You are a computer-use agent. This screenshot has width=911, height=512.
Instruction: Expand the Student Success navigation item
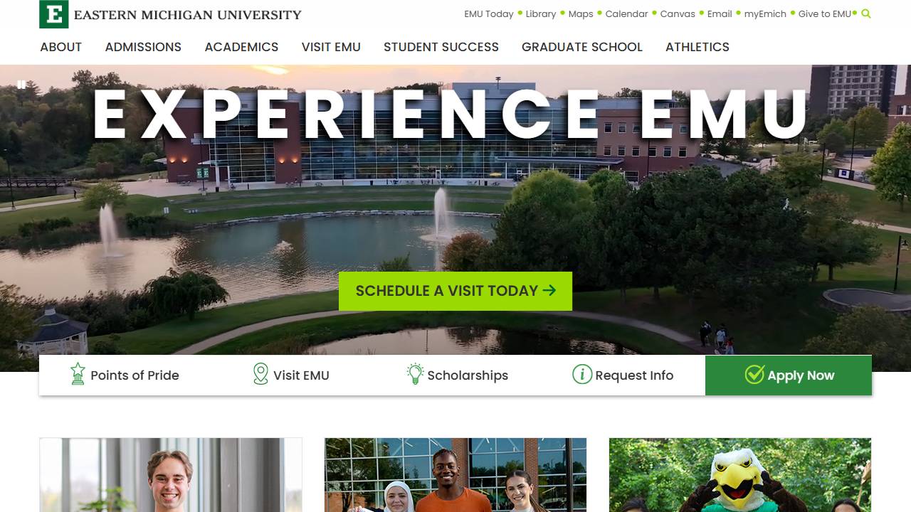coord(441,47)
